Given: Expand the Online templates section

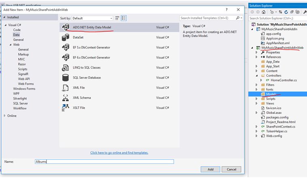Looking at the screenshot, I should pyautogui.click(x=4, y=115).
